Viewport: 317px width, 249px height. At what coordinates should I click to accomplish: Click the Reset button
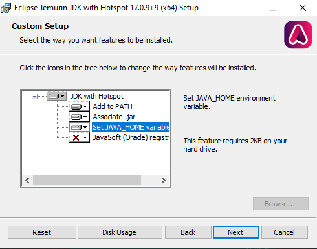(x=42, y=232)
